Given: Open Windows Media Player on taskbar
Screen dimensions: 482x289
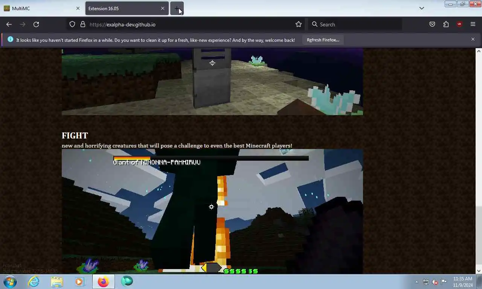Looking at the screenshot, I should 80,281.
